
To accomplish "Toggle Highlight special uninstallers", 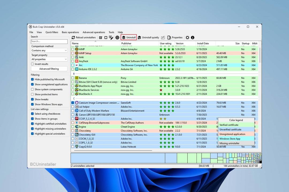I will click(x=32, y=134).
